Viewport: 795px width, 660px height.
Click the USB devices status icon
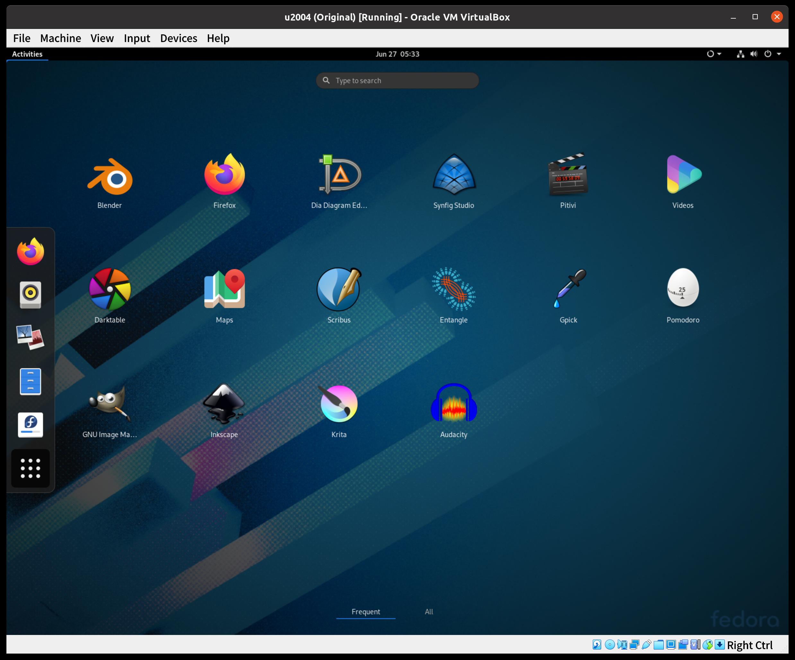(646, 645)
